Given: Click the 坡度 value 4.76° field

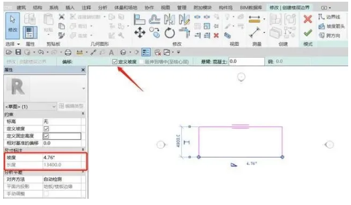Looking at the screenshot, I should [x=62, y=157].
